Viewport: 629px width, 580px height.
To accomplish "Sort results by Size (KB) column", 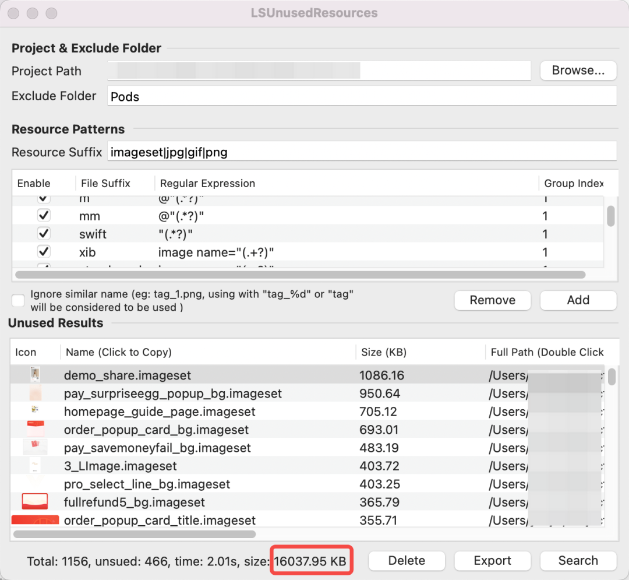I will tap(383, 352).
